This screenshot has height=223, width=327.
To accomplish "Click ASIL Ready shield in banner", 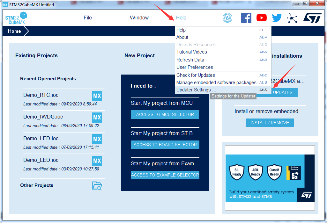I will (x=256, y=172).
